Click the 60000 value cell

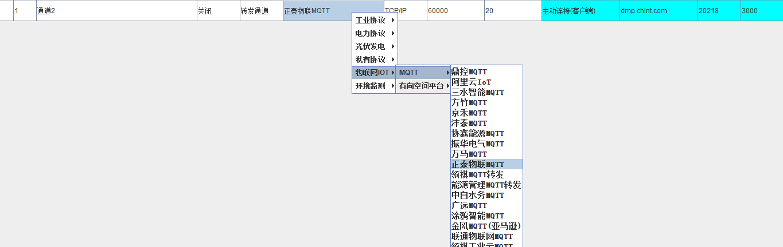tap(455, 11)
